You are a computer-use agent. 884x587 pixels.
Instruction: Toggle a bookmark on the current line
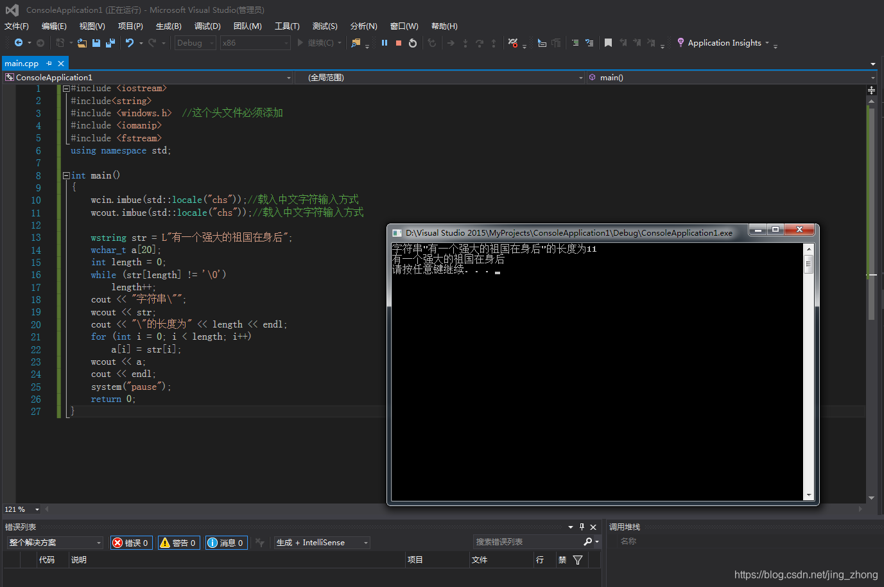tap(608, 42)
